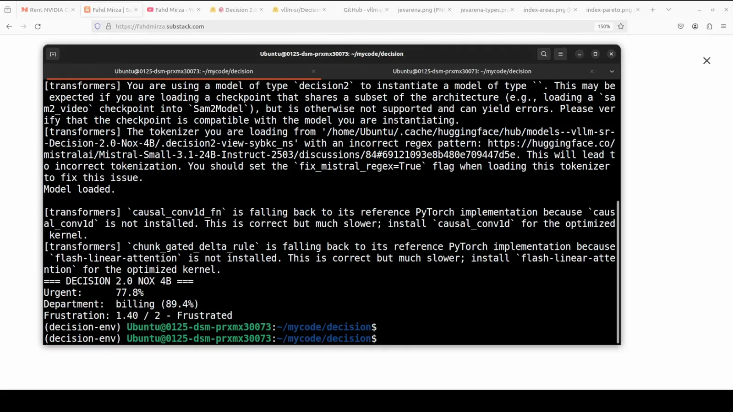Image resolution: width=733 pixels, height=412 pixels.
Task: Click the 'Frustration: 1.40 / 2 - Frustrated' line
Action: (138, 315)
